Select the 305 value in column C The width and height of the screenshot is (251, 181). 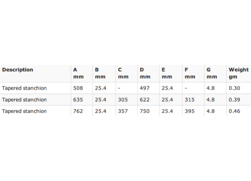tap(123, 100)
